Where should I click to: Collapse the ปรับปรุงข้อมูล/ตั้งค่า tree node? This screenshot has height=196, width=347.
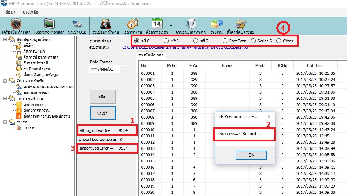[x=5, y=40]
